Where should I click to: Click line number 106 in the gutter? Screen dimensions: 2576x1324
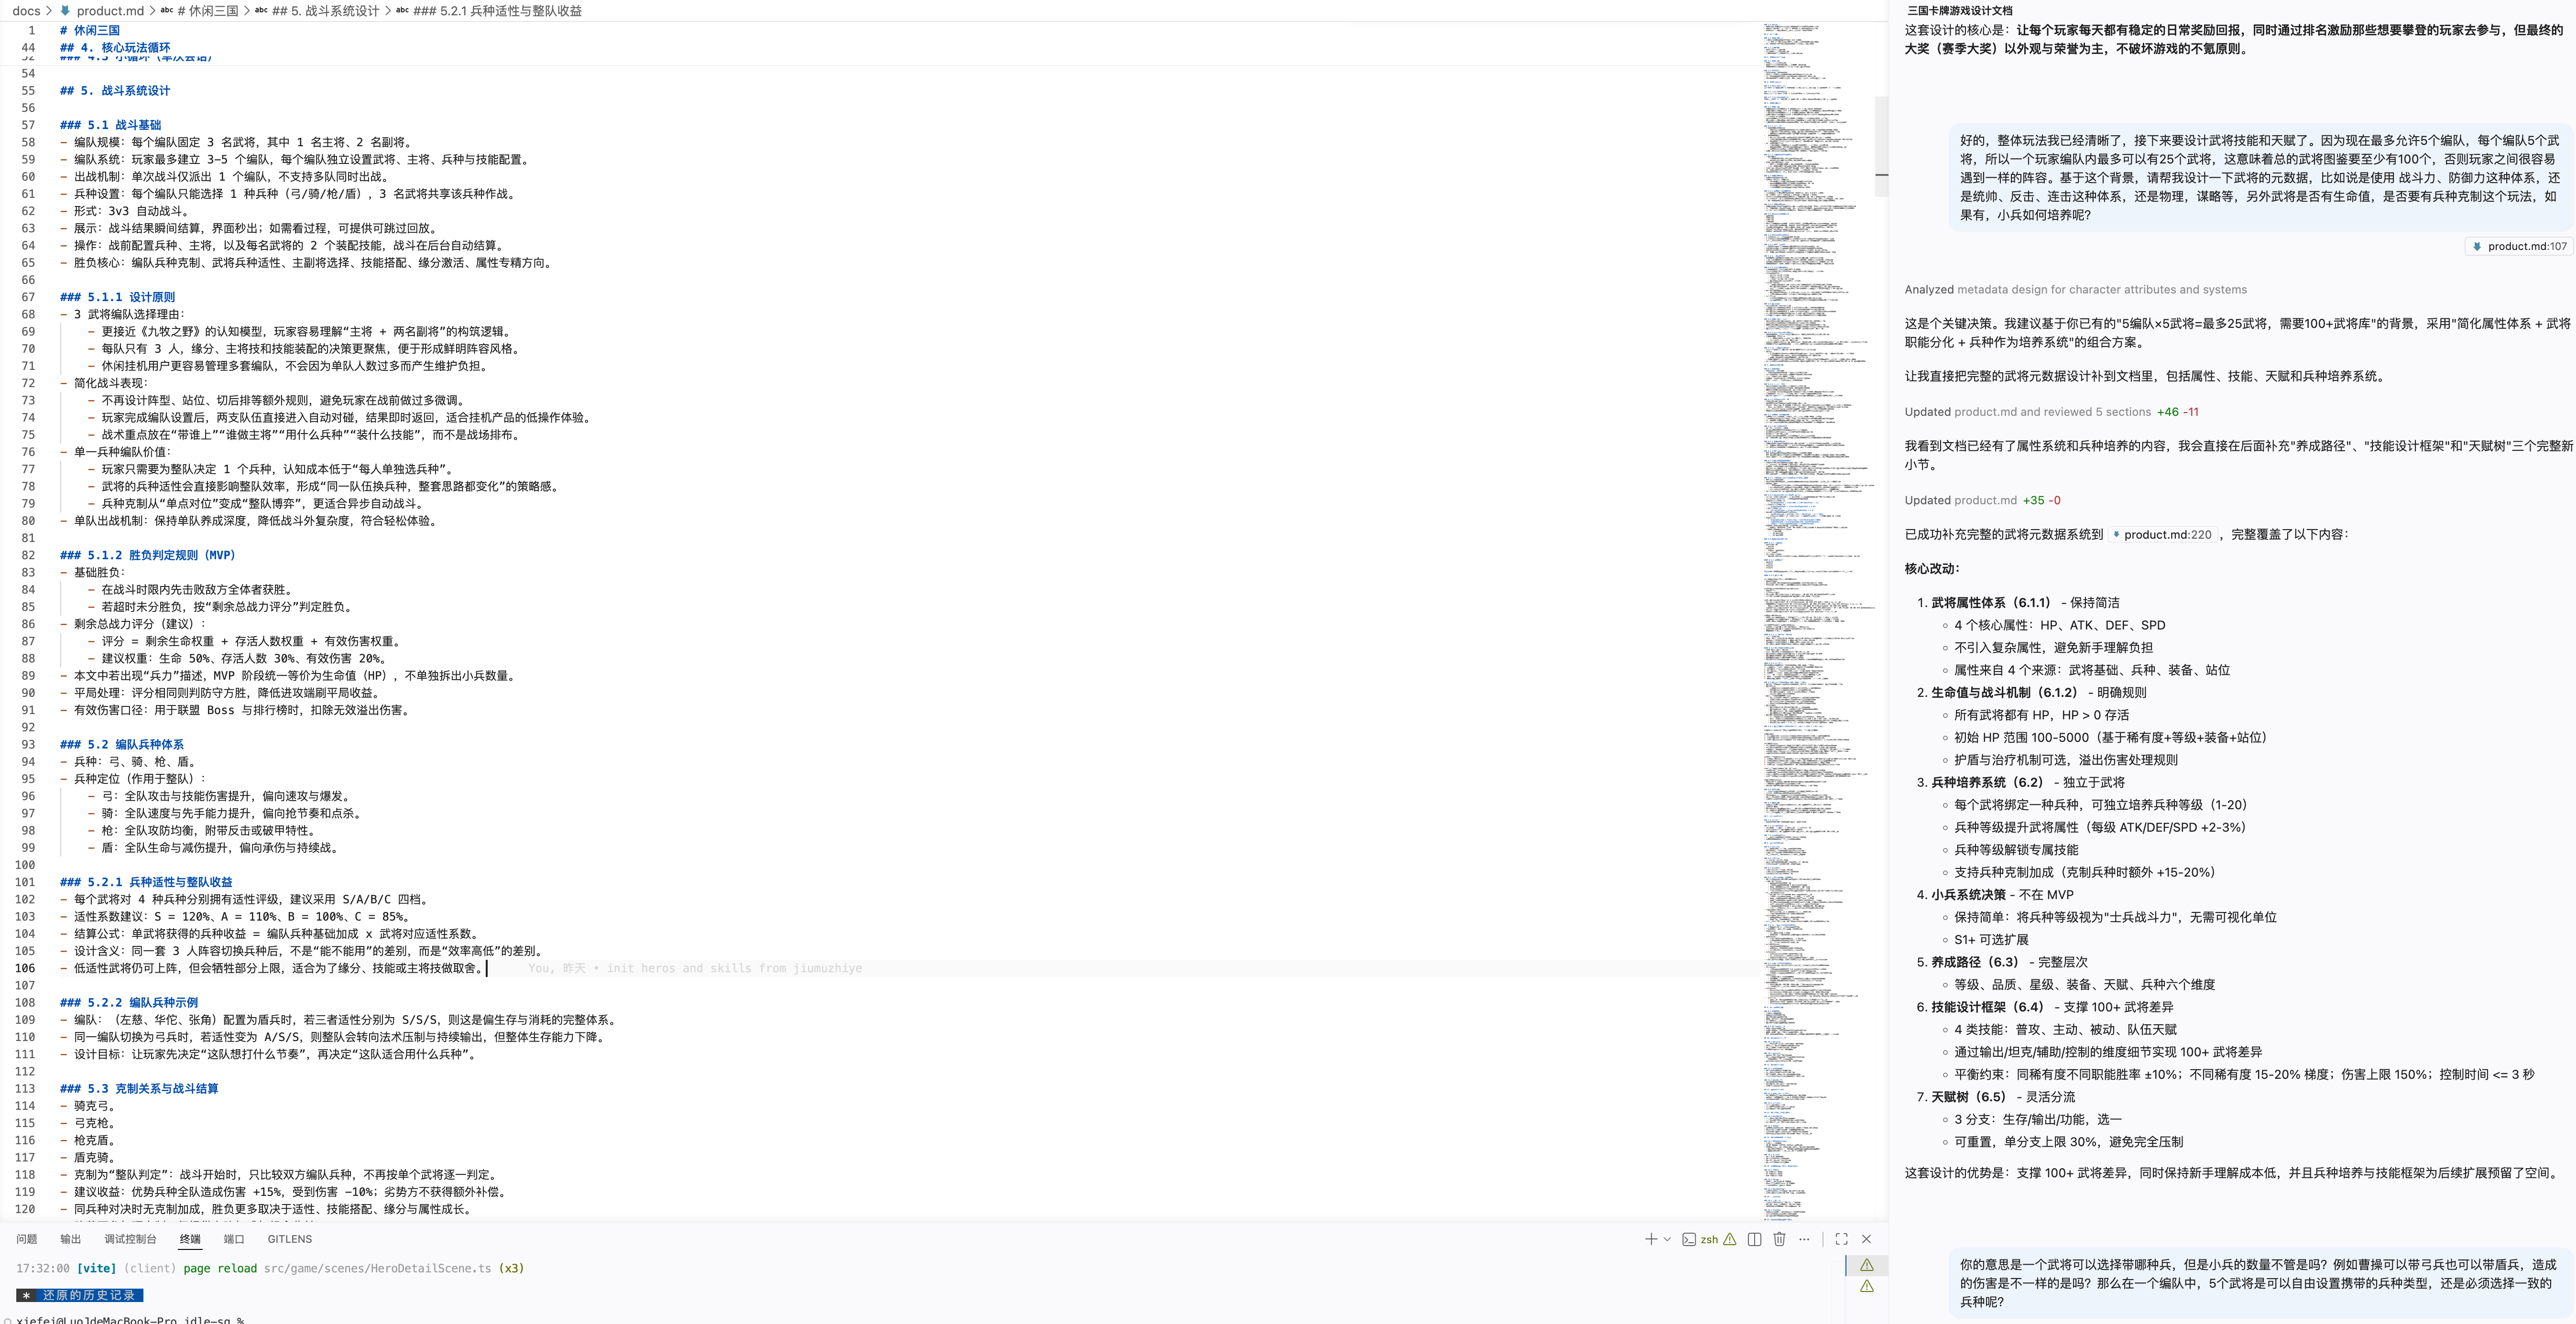tap(25, 968)
